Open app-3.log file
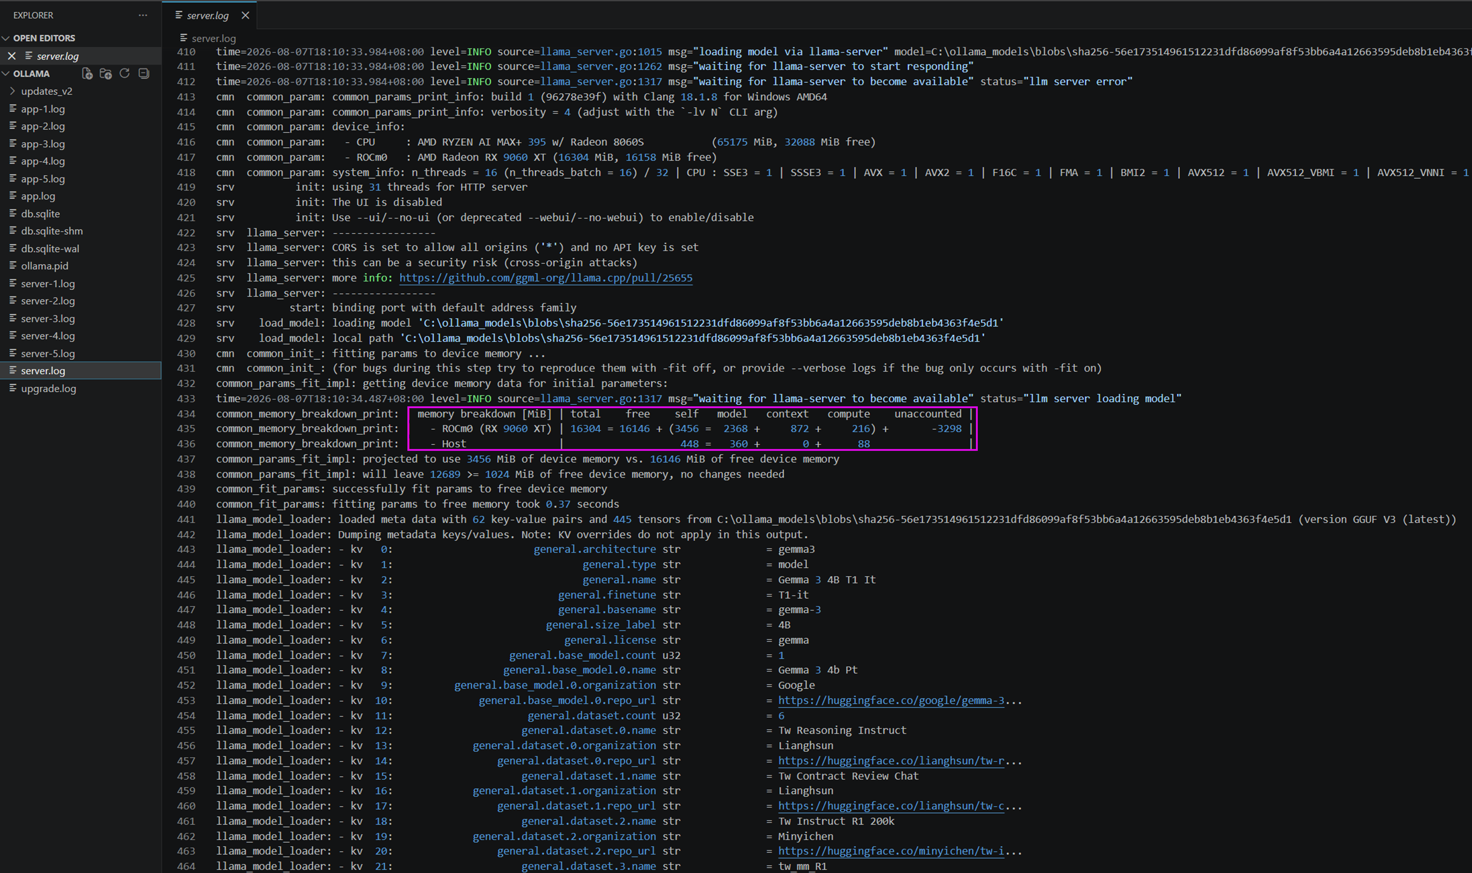Viewport: 1472px width, 873px height. click(x=43, y=144)
